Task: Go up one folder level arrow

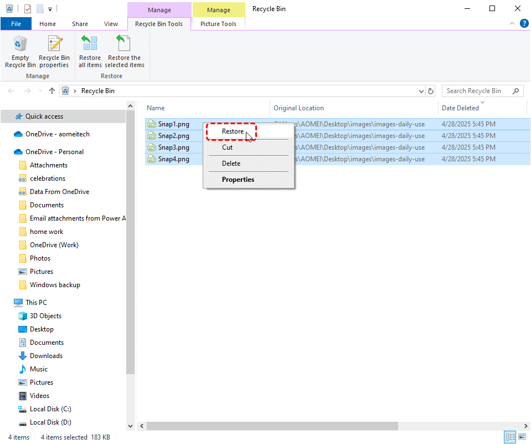Action: point(52,91)
